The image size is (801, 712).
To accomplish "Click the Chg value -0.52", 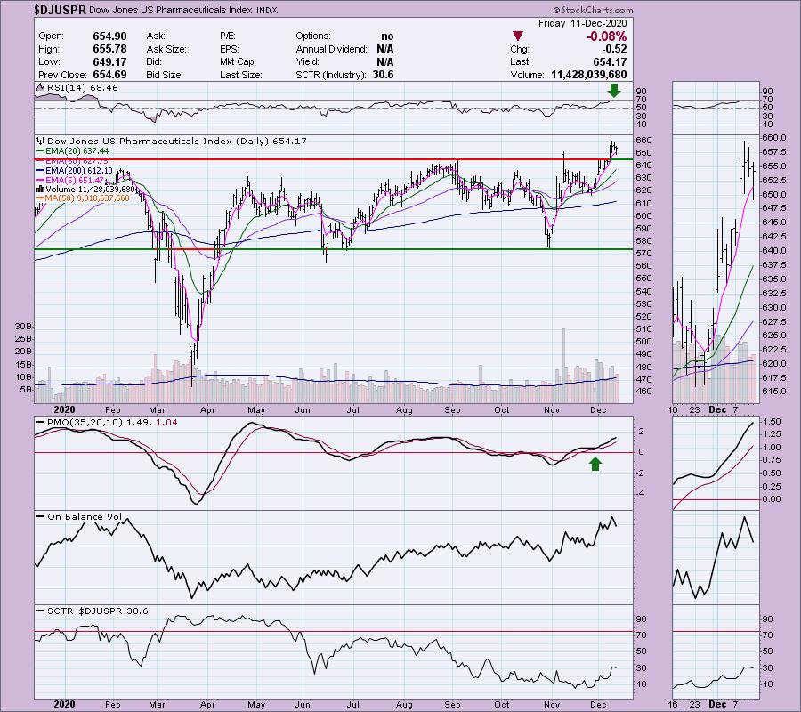I will pos(614,49).
